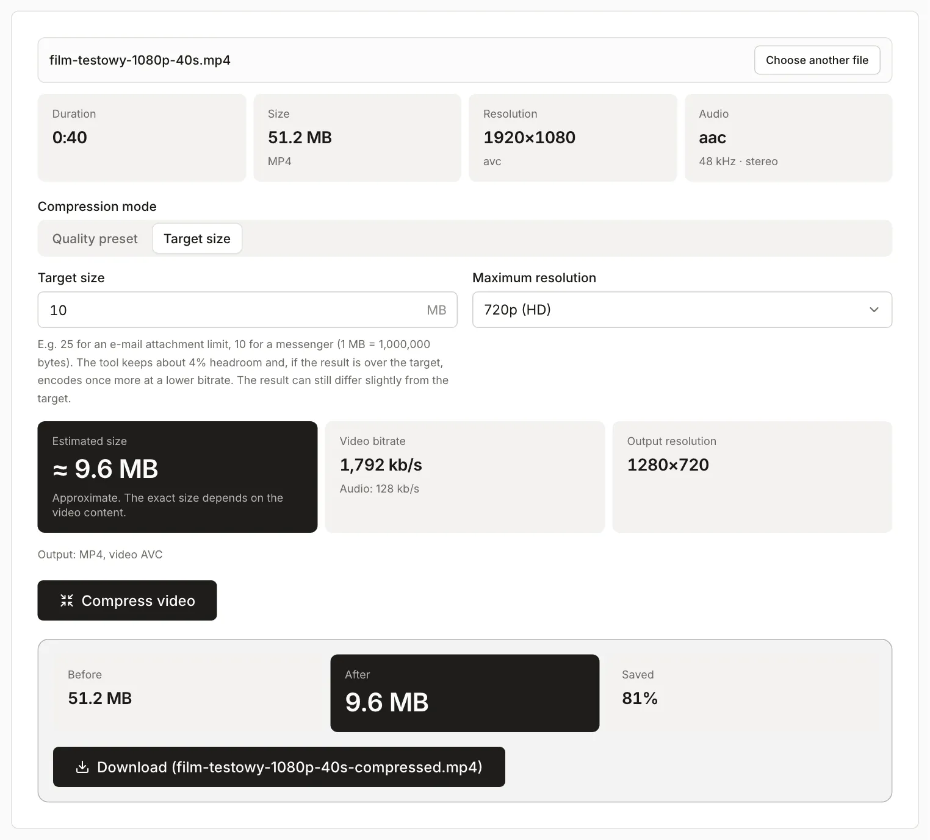The height and width of the screenshot is (840, 930).
Task: Click the Duration value 0:40
Action: 70,137
